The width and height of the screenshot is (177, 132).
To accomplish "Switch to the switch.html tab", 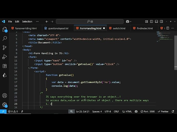I will point(117,28).
